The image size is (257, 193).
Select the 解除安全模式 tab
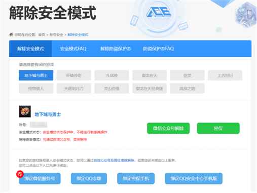pyautogui.click(x=30, y=49)
